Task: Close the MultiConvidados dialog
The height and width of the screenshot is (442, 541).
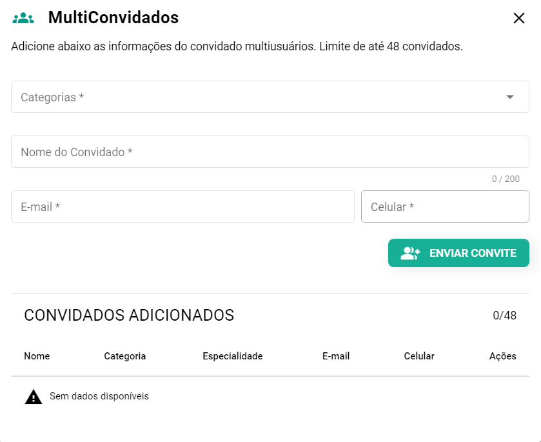Action: [x=519, y=18]
